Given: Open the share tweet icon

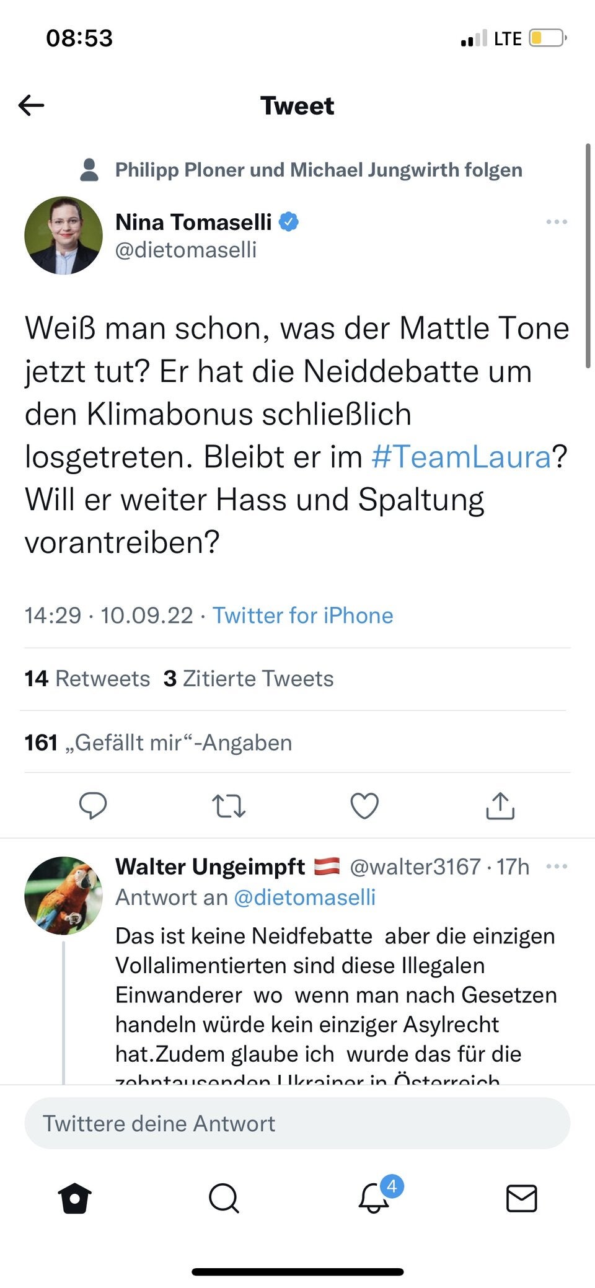Looking at the screenshot, I should point(500,806).
